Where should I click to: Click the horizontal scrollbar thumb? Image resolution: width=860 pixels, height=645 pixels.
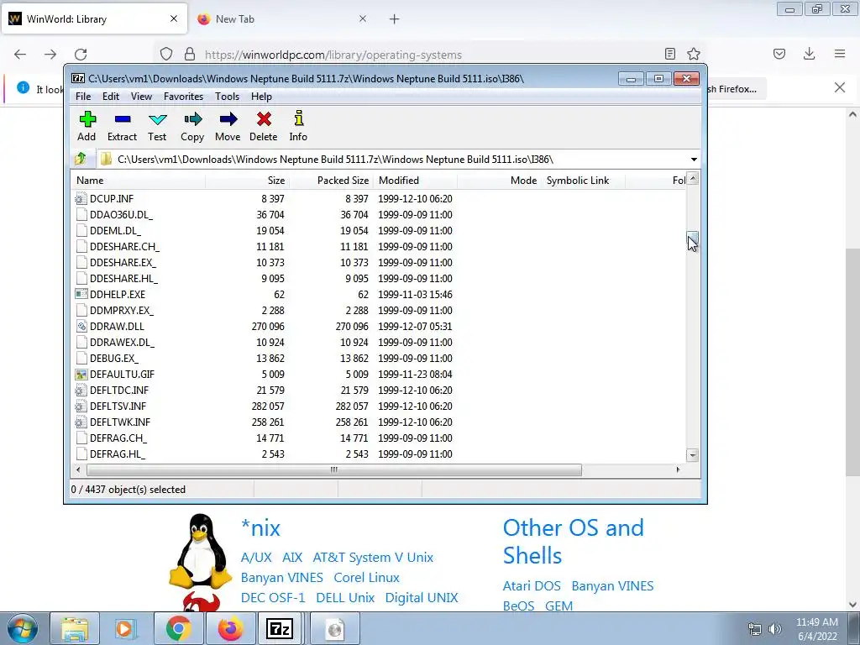tap(333, 469)
